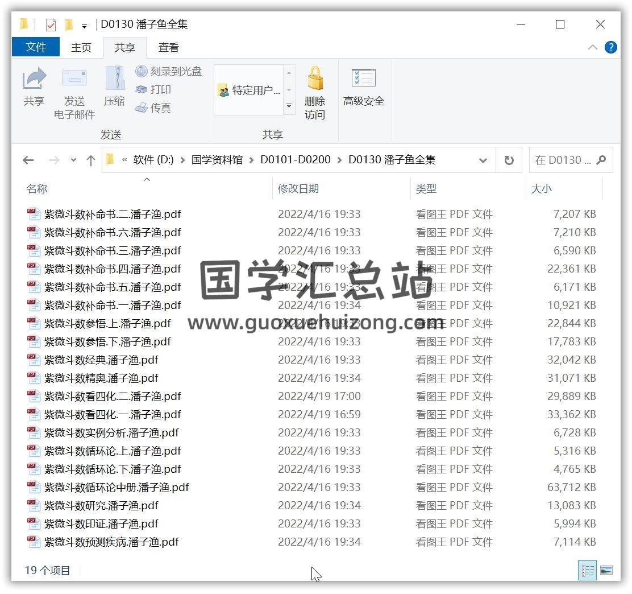Viewport: 632px width, 594px height.
Task: Refresh the current folder view
Action: click(x=509, y=160)
